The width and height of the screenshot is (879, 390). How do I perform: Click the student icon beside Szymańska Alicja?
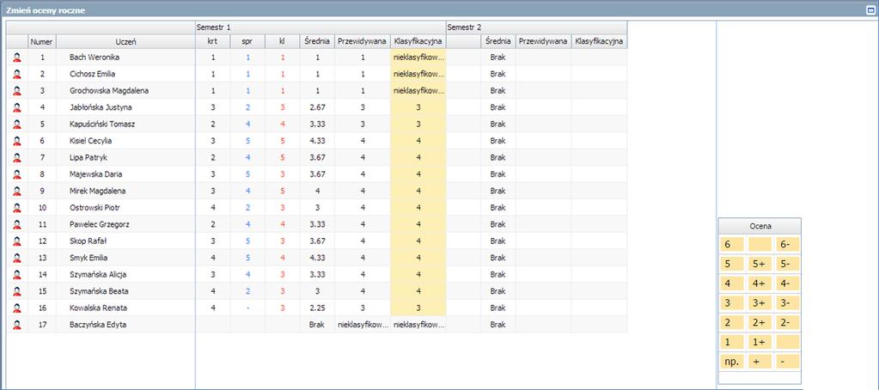[x=17, y=275]
